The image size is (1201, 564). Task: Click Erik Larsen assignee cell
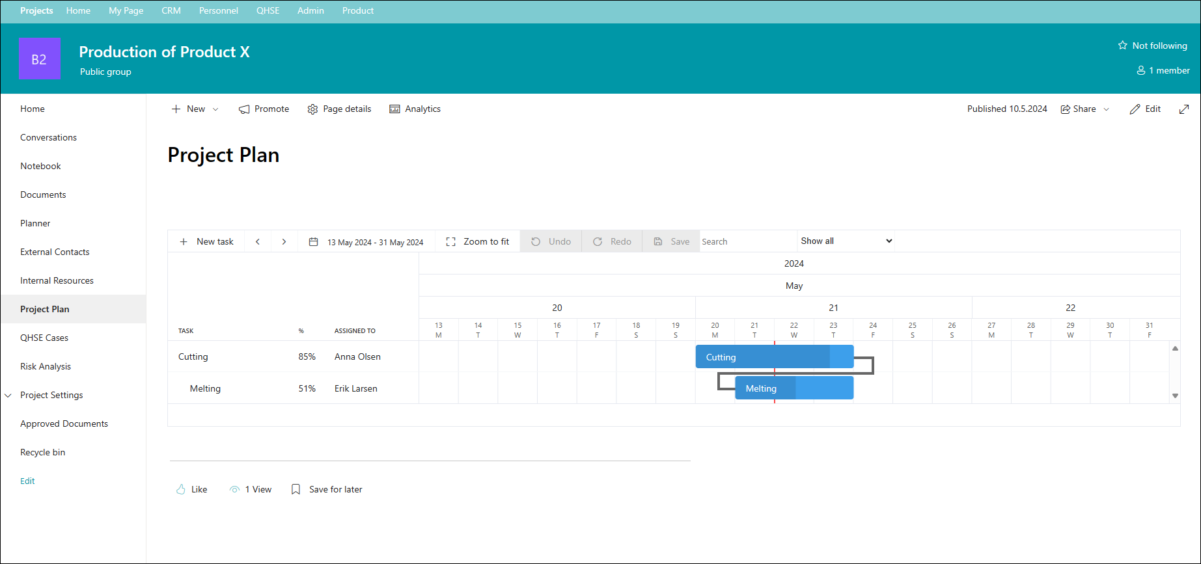tap(355, 388)
